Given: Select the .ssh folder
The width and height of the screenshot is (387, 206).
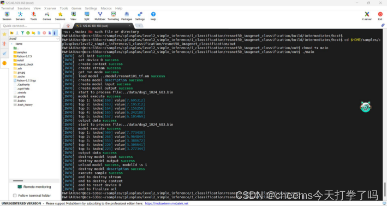Looking at the screenshot, I should pyautogui.click(x=18, y=68).
